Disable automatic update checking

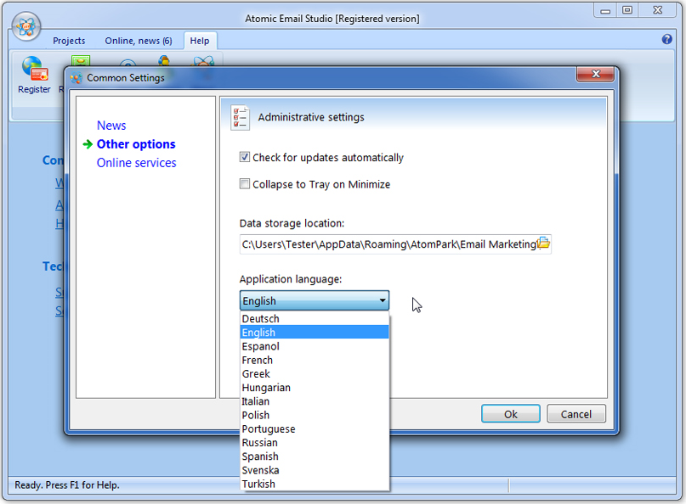tap(244, 157)
